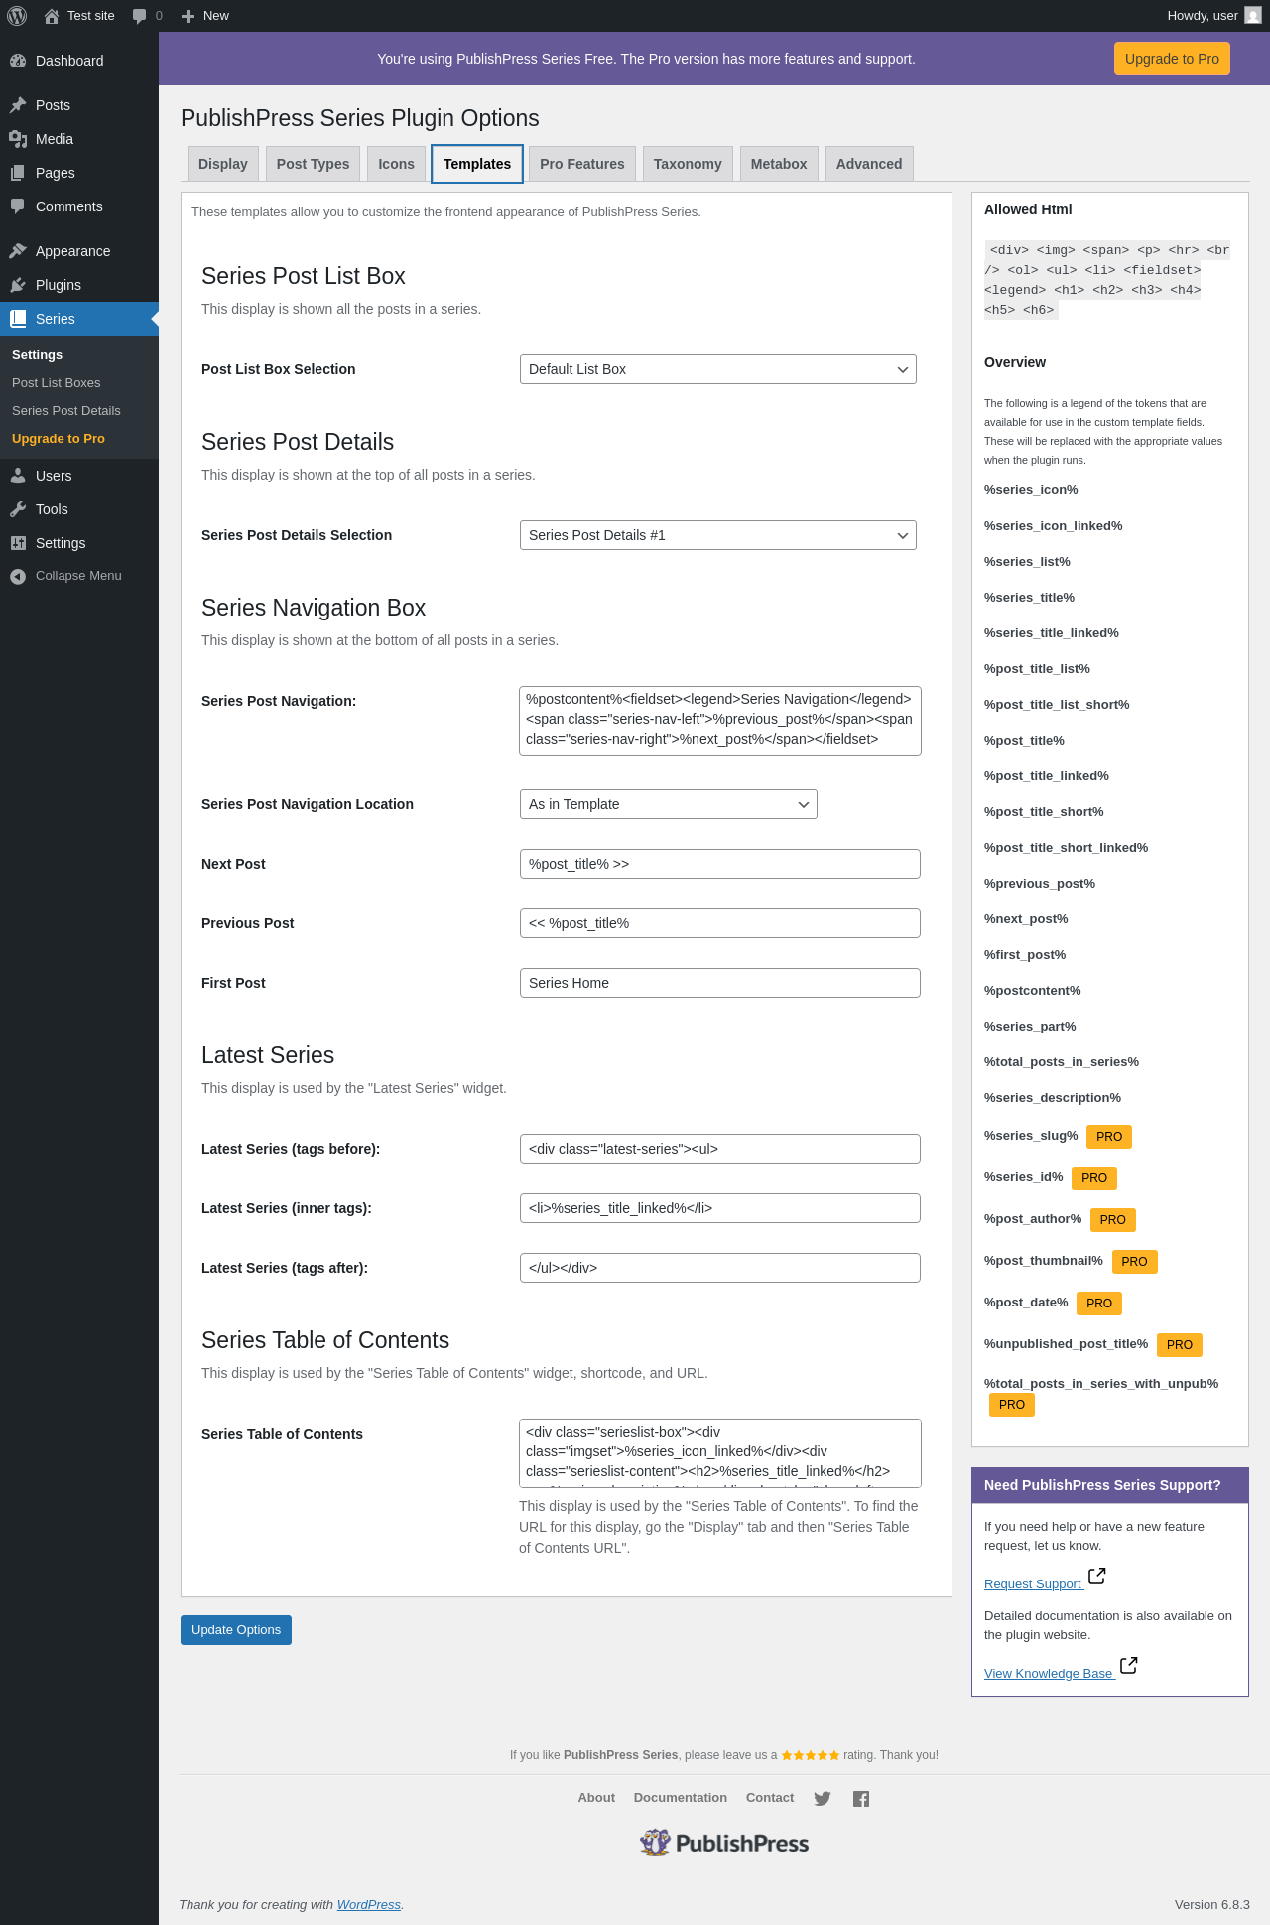The height and width of the screenshot is (1925, 1270).
Task: Click the external link icon beside Request Support
Action: pyautogui.click(x=1097, y=1576)
